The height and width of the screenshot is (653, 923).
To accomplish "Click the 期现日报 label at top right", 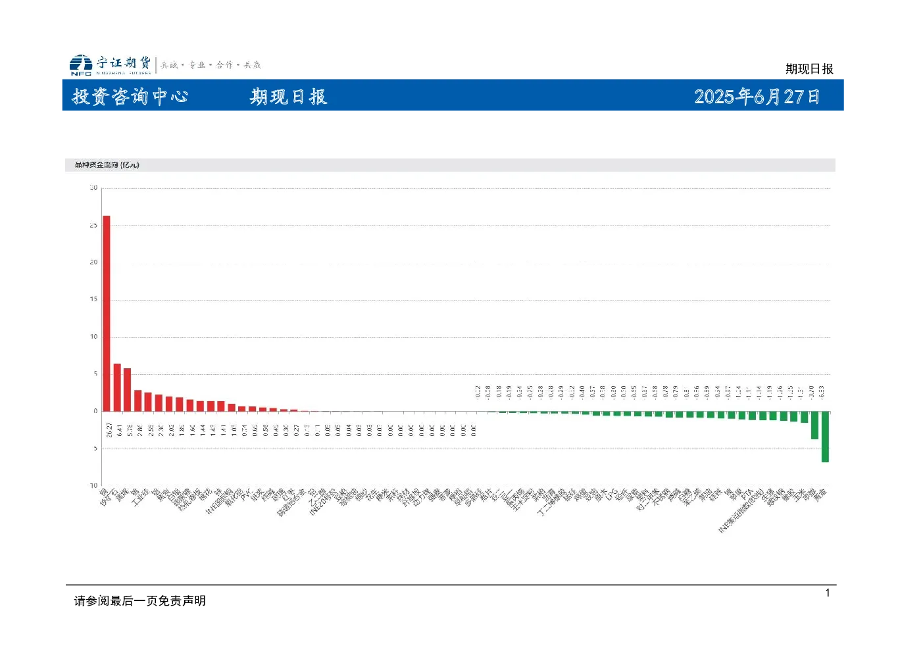I will coord(809,69).
